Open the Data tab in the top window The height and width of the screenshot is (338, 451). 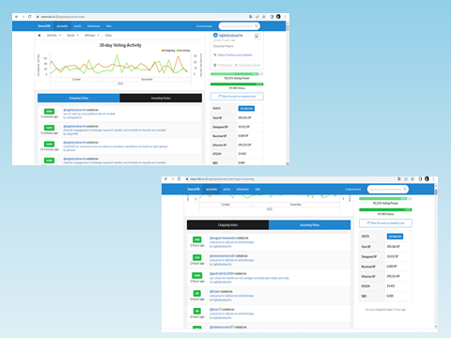(x=108, y=36)
